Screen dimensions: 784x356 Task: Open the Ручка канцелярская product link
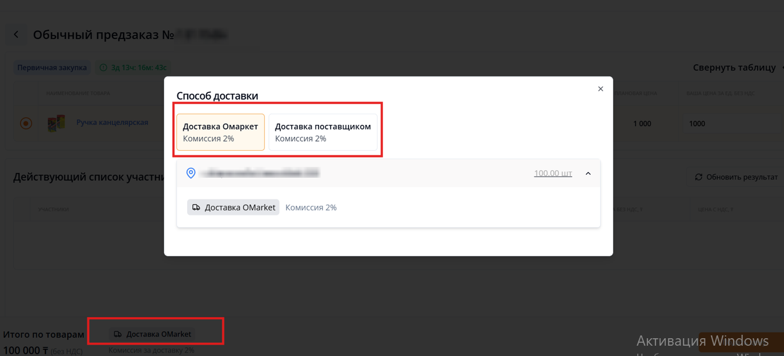(x=112, y=123)
